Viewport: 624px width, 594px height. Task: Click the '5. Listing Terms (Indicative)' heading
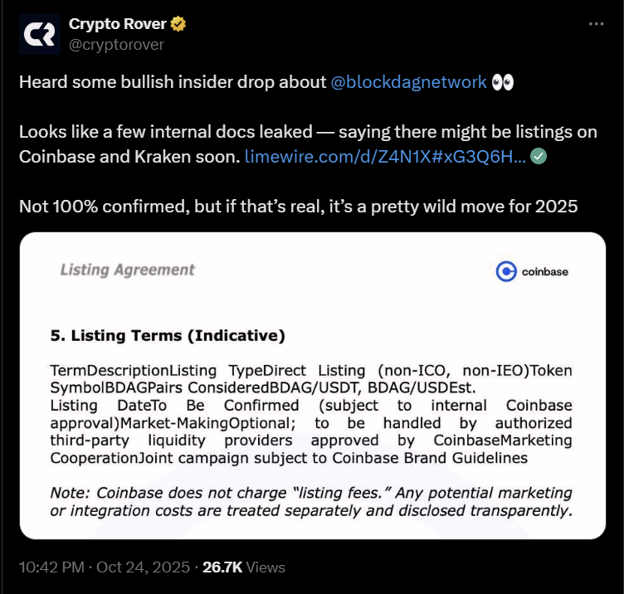[x=168, y=336]
